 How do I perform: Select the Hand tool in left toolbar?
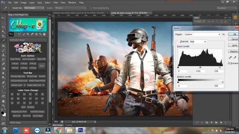click(x=3, y=101)
